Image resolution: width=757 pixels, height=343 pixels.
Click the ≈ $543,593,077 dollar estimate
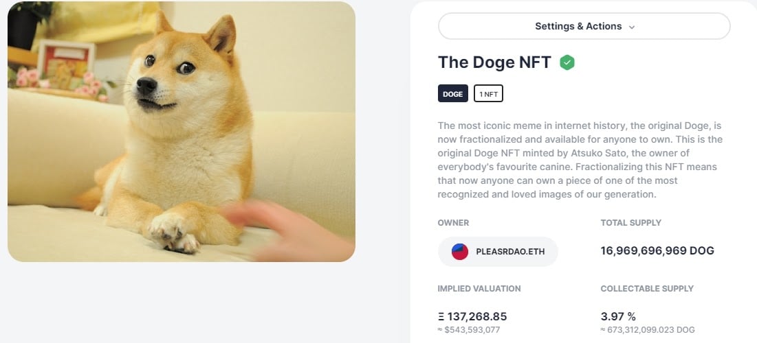[471, 330]
